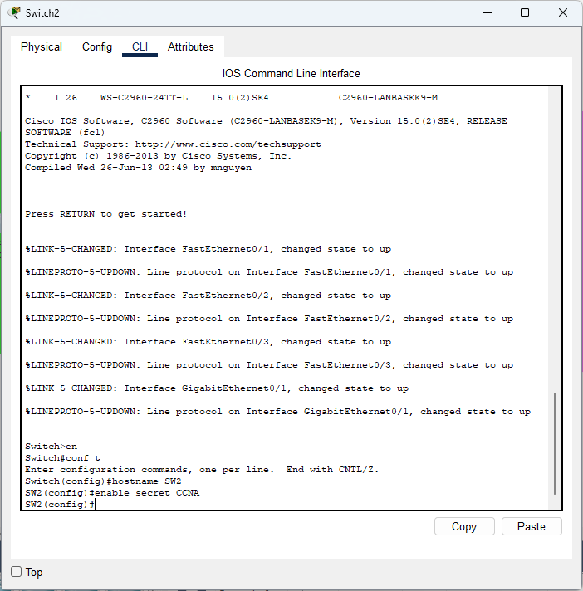
Task: Click the CLI vertical scrollbar thumb
Action: click(x=555, y=444)
